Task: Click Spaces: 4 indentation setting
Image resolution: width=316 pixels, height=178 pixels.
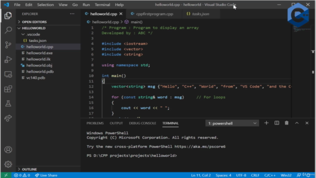Action: point(223,175)
